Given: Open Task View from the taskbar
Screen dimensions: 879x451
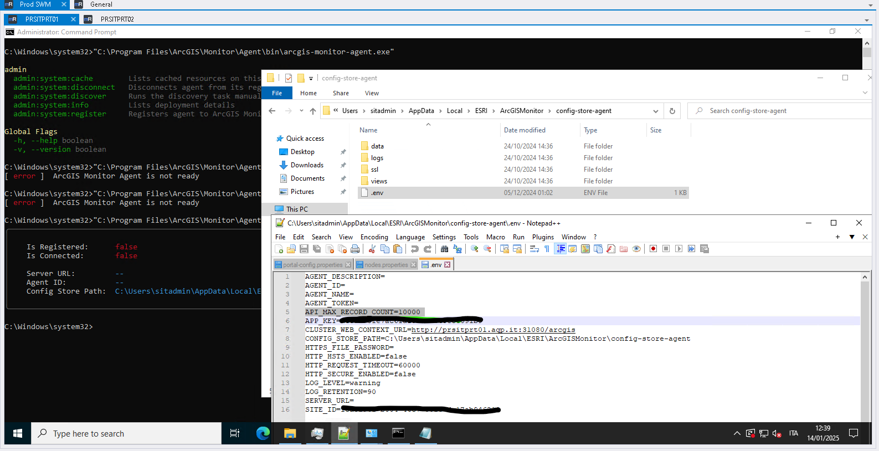Looking at the screenshot, I should (x=235, y=433).
